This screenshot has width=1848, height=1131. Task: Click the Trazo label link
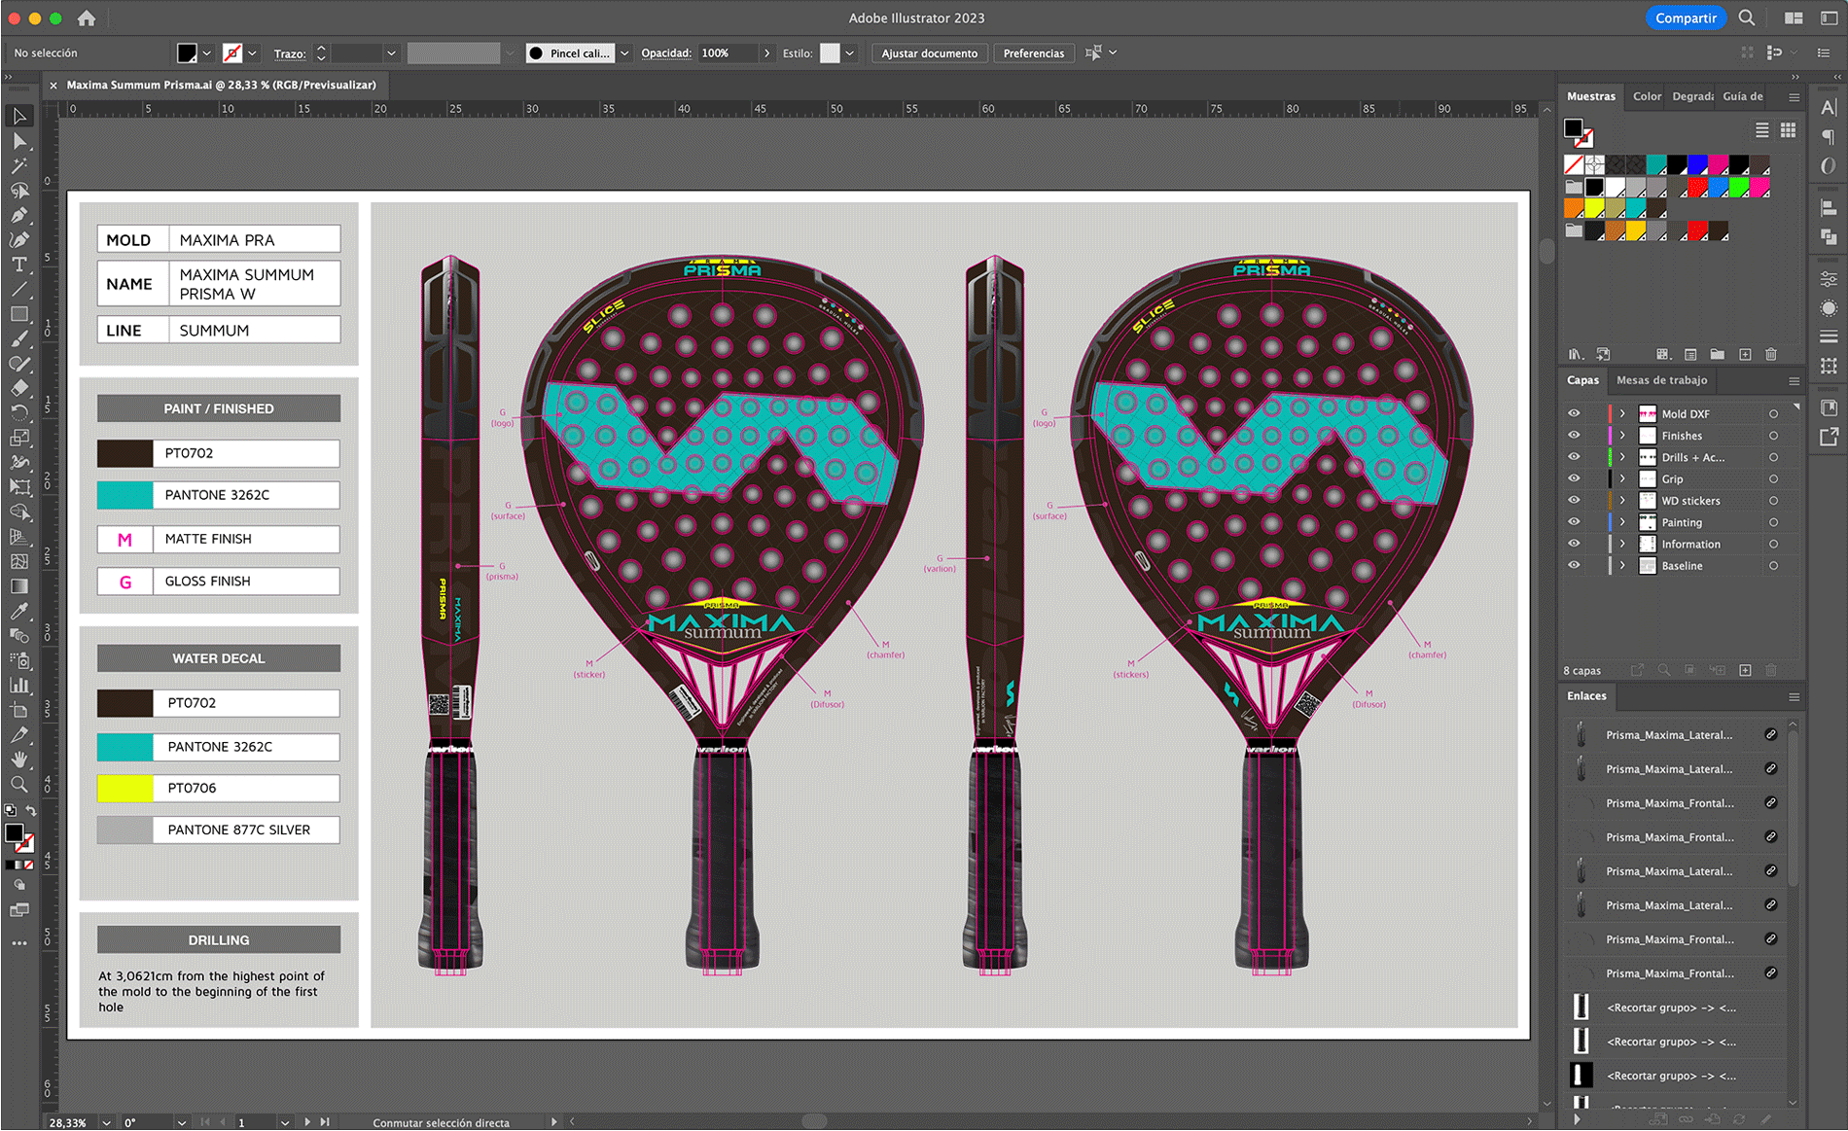point(289,53)
